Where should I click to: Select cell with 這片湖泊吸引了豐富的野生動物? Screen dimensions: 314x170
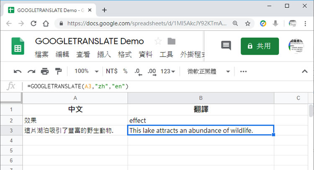pyautogui.click(x=75, y=130)
